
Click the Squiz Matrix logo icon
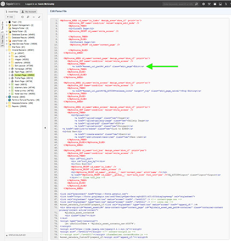click(x=3, y=4)
